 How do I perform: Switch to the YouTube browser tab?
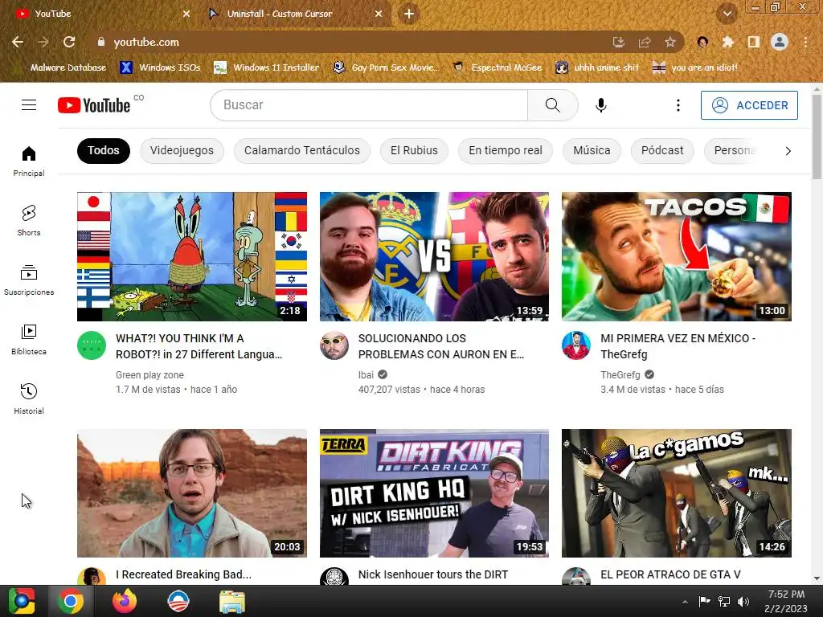(99, 14)
